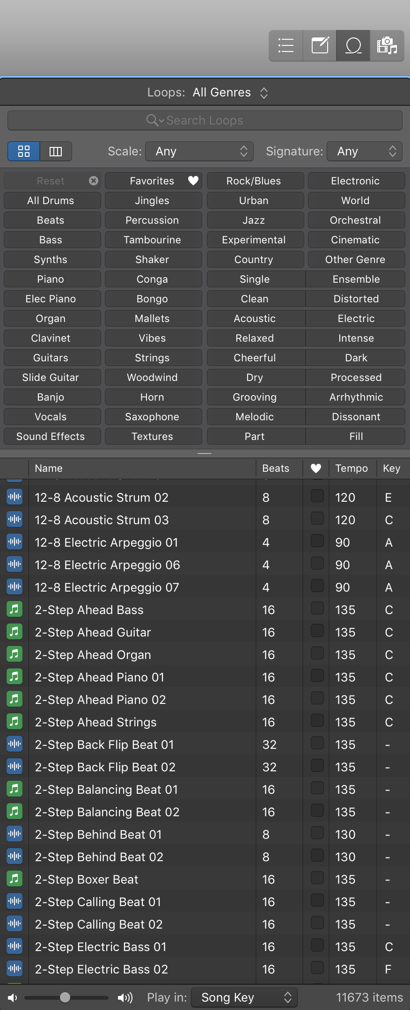Reset all keyword filters
410x1010 pixels.
click(52, 181)
